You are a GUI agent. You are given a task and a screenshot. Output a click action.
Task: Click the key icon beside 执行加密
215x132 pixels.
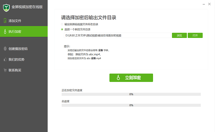click(5, 31)
